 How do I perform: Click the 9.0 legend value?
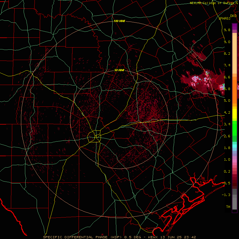[227, 42]
